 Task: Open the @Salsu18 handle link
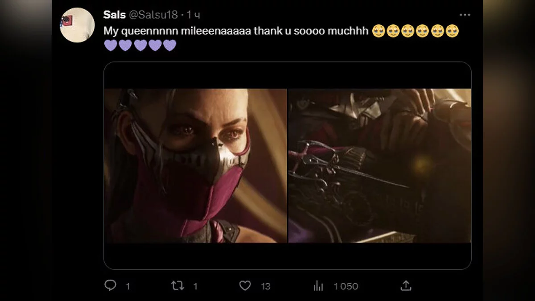point(153,15)
